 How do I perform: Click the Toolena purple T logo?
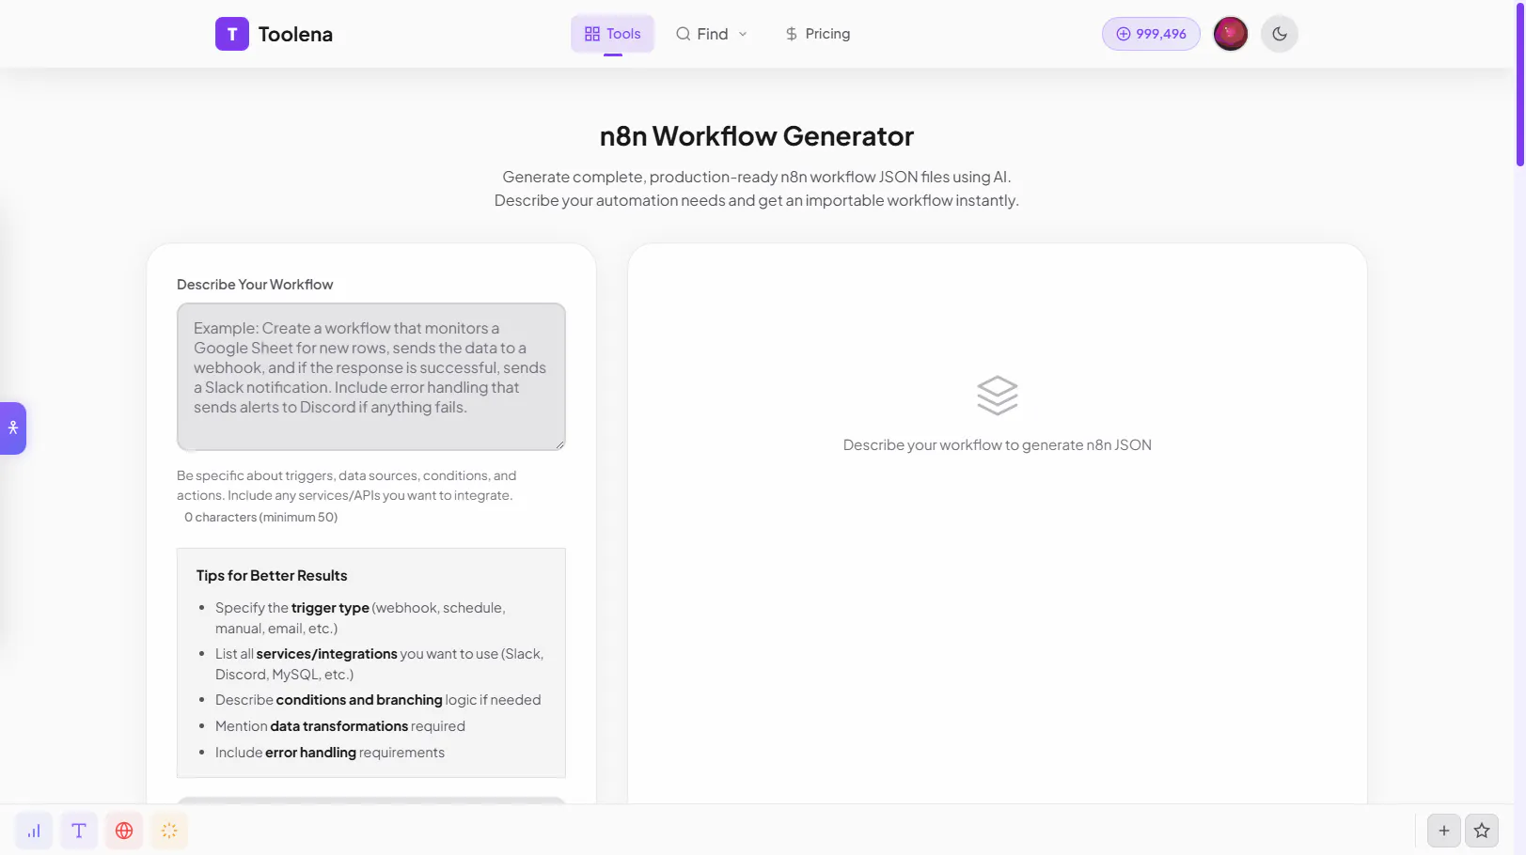tap(232, 34)
